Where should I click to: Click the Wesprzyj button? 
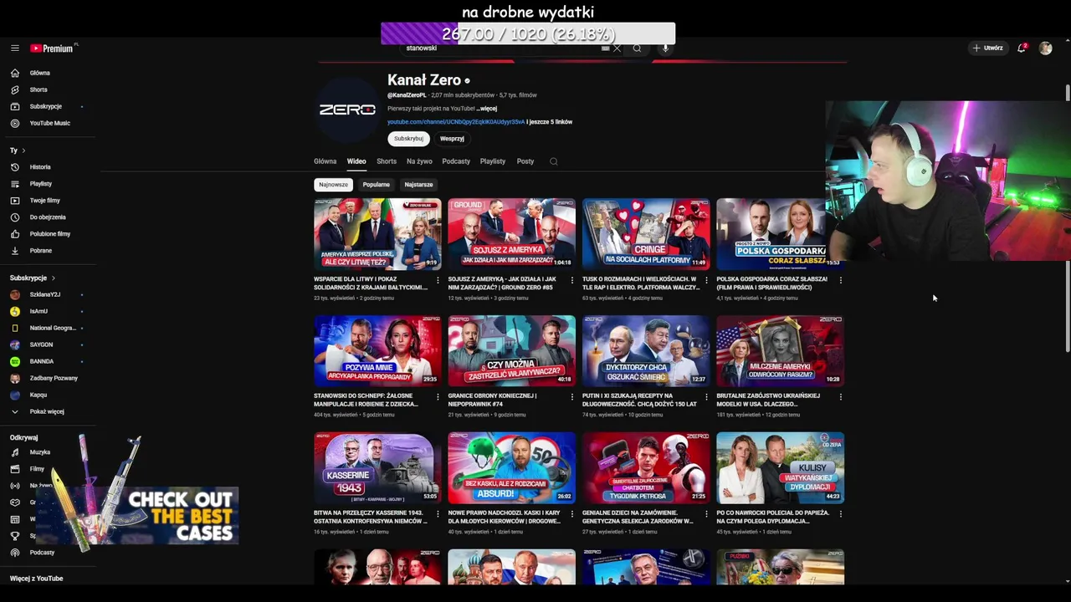coord(452,139)
